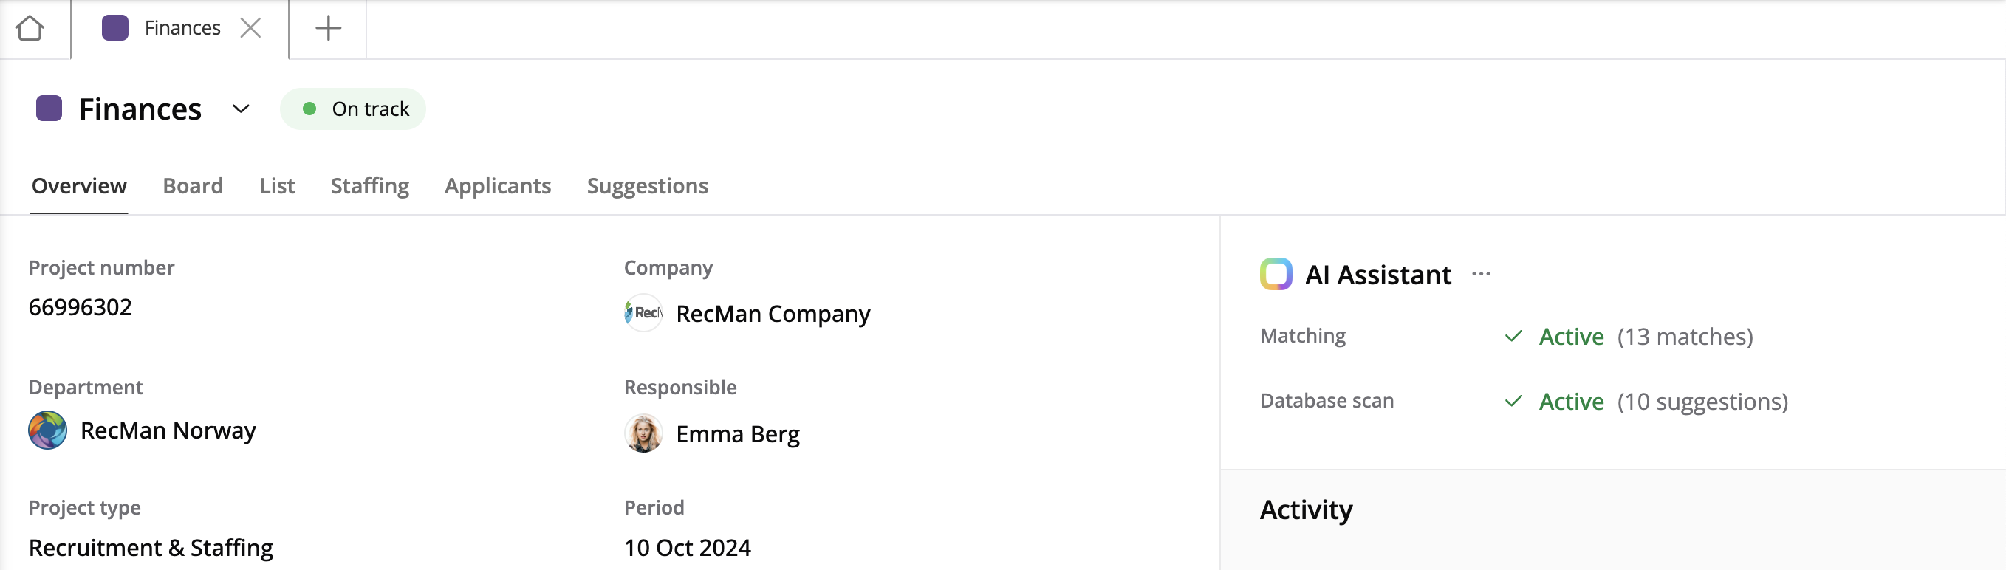Click the AI Assistant logo icon

pyautogui.click(x=1276, y=275)
